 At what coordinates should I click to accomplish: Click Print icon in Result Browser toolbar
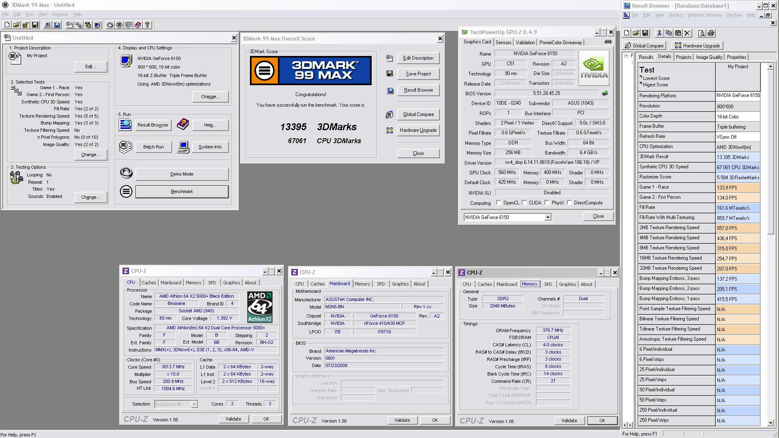(x=711, y=33)
